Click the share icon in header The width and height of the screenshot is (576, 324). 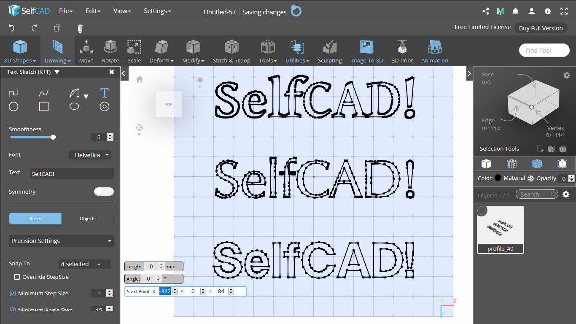pyautogui.click(x=486, y=11)
